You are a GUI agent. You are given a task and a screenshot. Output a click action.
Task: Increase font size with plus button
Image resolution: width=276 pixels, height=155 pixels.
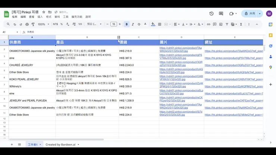tap(120, 24)
